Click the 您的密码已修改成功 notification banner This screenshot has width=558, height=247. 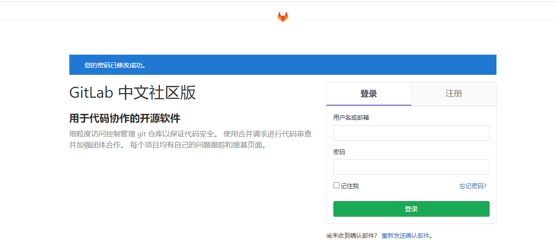(282, 65)
